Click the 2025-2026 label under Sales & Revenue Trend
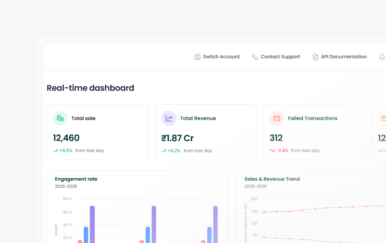 (x=255, y=187)
